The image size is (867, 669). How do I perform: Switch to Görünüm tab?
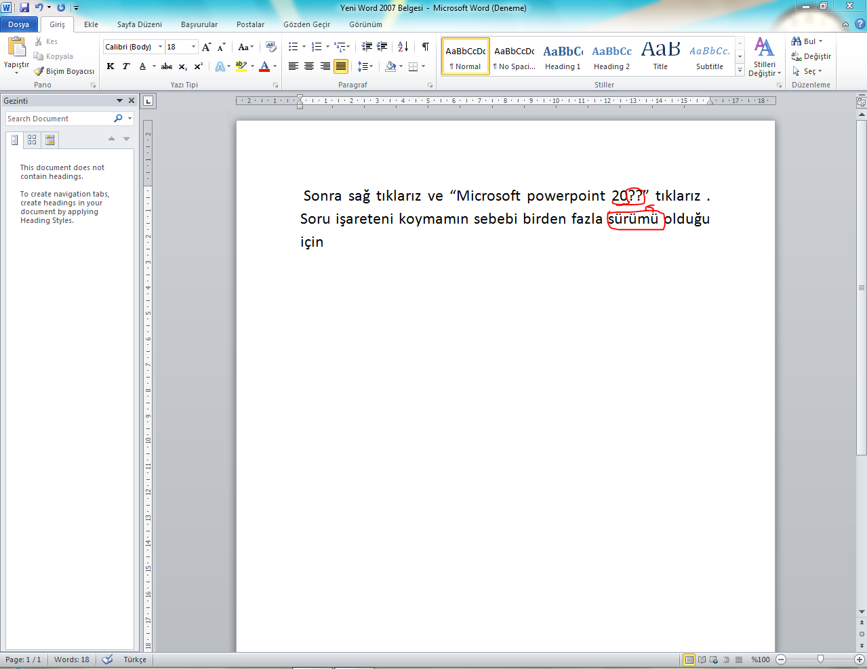[x=366, y=24]
